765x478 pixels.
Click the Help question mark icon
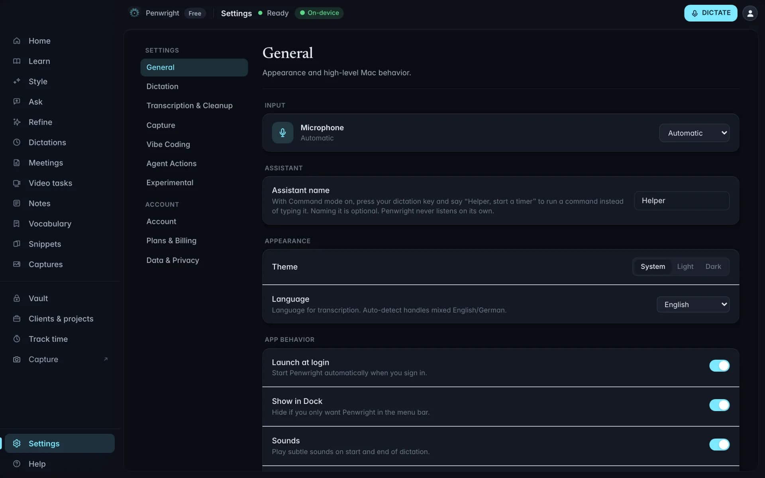click(17, 464)
